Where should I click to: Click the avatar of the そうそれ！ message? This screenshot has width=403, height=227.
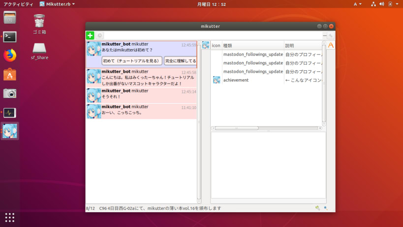(x=93, y=95)
